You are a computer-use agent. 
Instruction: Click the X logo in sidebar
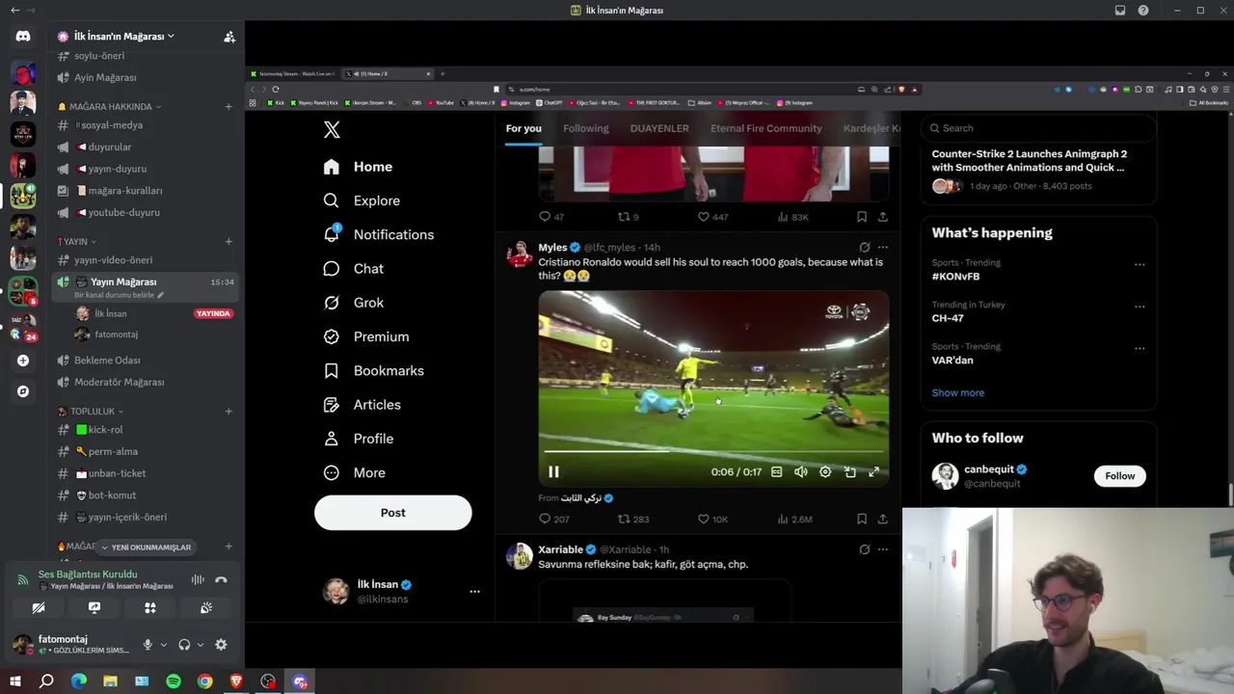coord(332,130)
